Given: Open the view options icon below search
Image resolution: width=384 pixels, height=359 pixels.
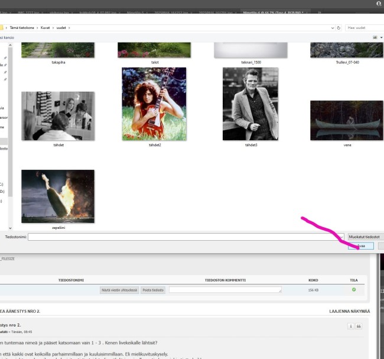Looking at the screenshot, I should [x=375, y=37].
